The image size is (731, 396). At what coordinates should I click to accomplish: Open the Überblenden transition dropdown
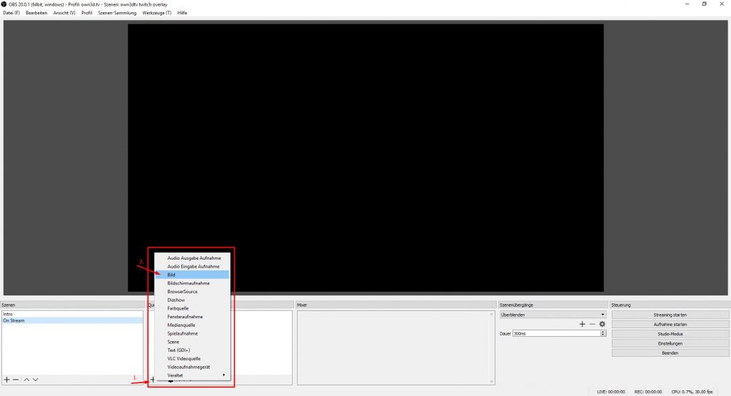coord(553,314)
